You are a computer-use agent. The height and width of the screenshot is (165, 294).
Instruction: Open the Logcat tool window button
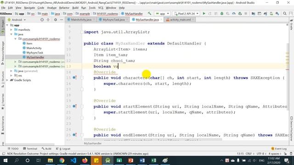click(x=63, y=148)
